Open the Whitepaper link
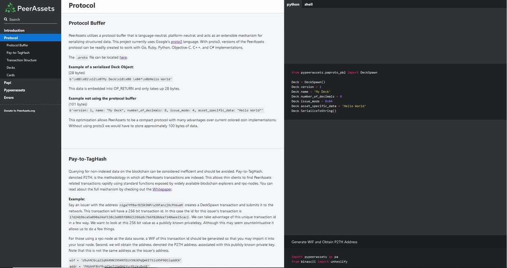This screenshot has width=507, height=268. pos(162,189)
